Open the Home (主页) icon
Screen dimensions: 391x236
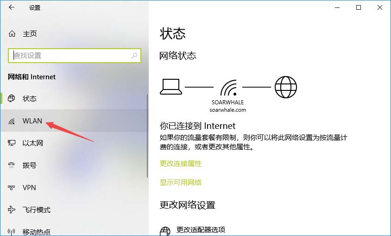12,33
